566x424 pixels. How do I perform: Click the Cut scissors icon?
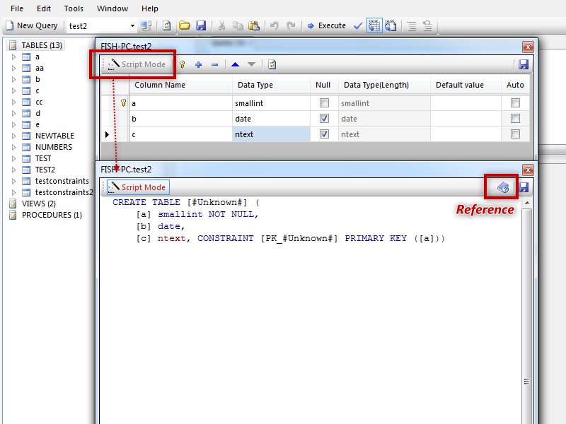point(221,25)
